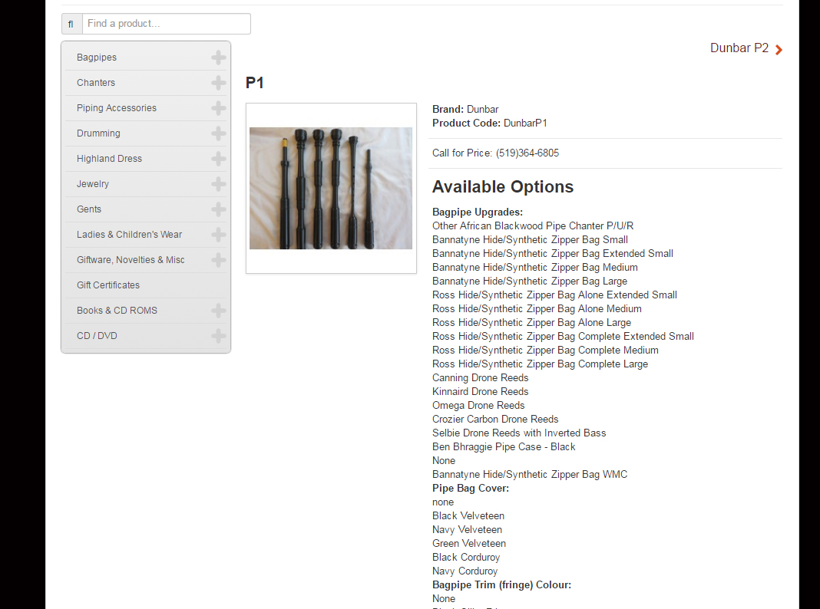Select Bannatyne Hide/Synthetic Zipper Bag Large
Image resolution: width=820 pixels, height=609 pixels.
pyautogui.click(x=530, y=281)
